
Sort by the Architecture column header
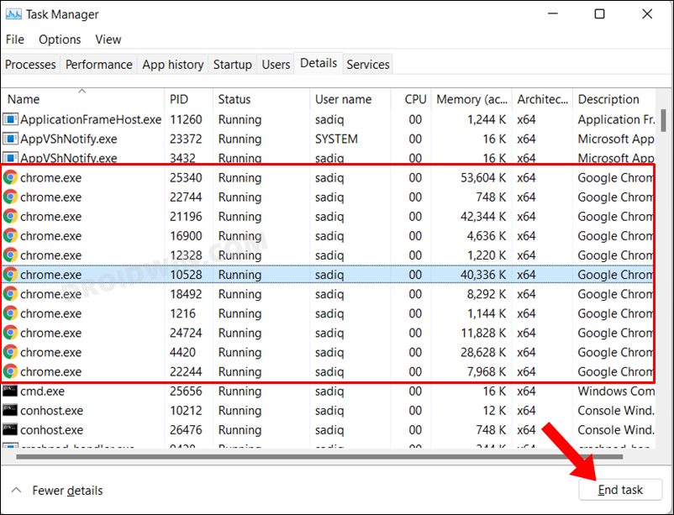[x=542, y=99]
